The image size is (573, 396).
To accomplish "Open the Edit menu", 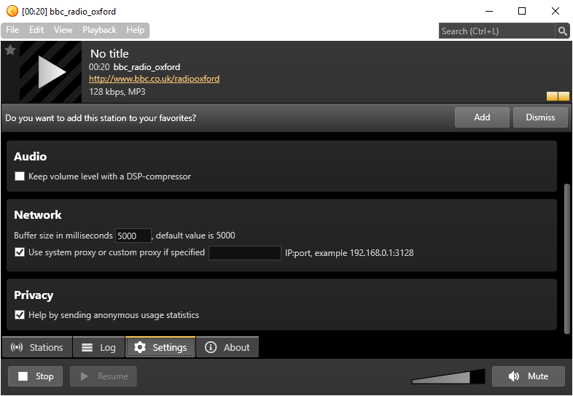I will tap(36, 30).
